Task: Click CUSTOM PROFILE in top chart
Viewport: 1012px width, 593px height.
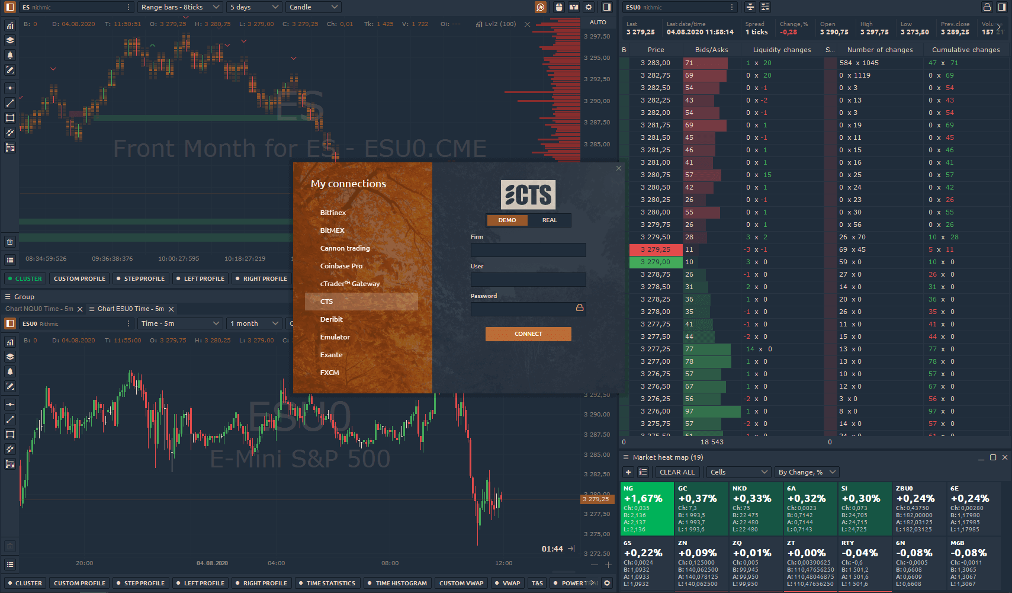Action: point(79,278)
